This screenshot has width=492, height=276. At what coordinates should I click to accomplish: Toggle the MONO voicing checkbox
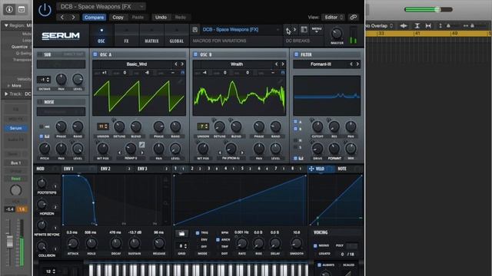tap(315, 245)
